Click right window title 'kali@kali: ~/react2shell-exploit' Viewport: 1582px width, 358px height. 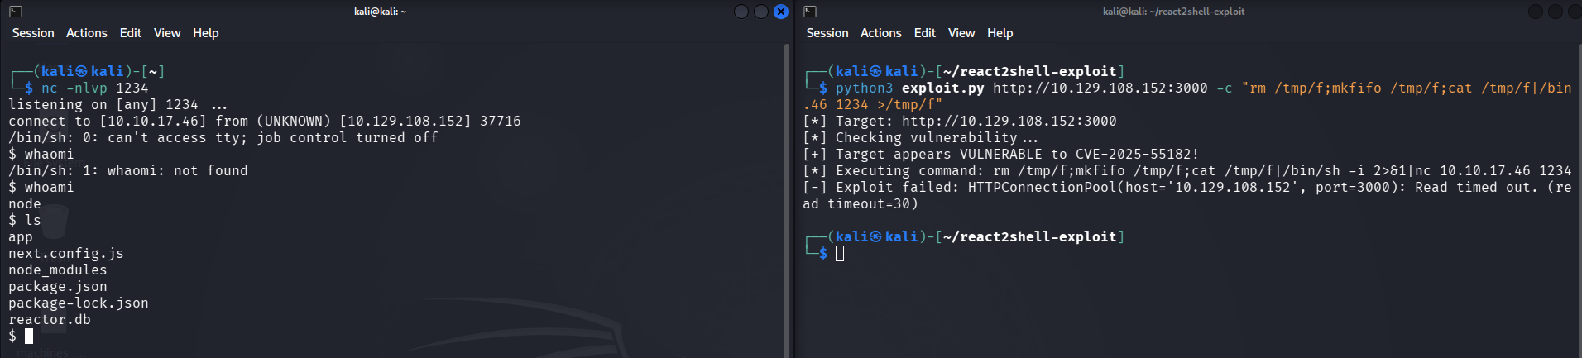[x=1173, y=12]
